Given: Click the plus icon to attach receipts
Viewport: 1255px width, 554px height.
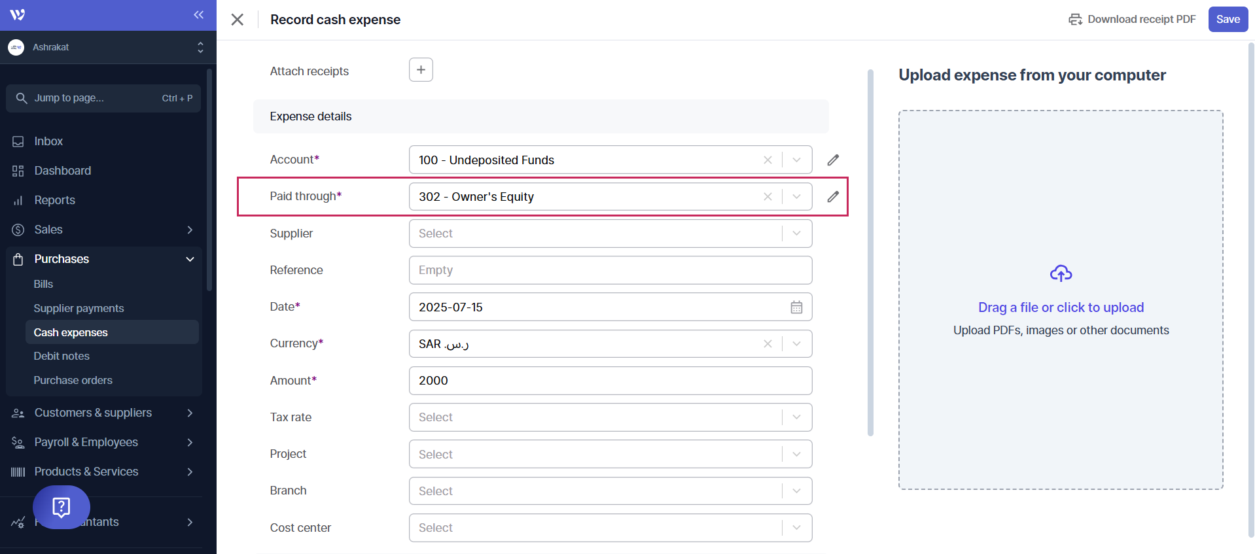Looking at the screenshot, I should 421,70.
